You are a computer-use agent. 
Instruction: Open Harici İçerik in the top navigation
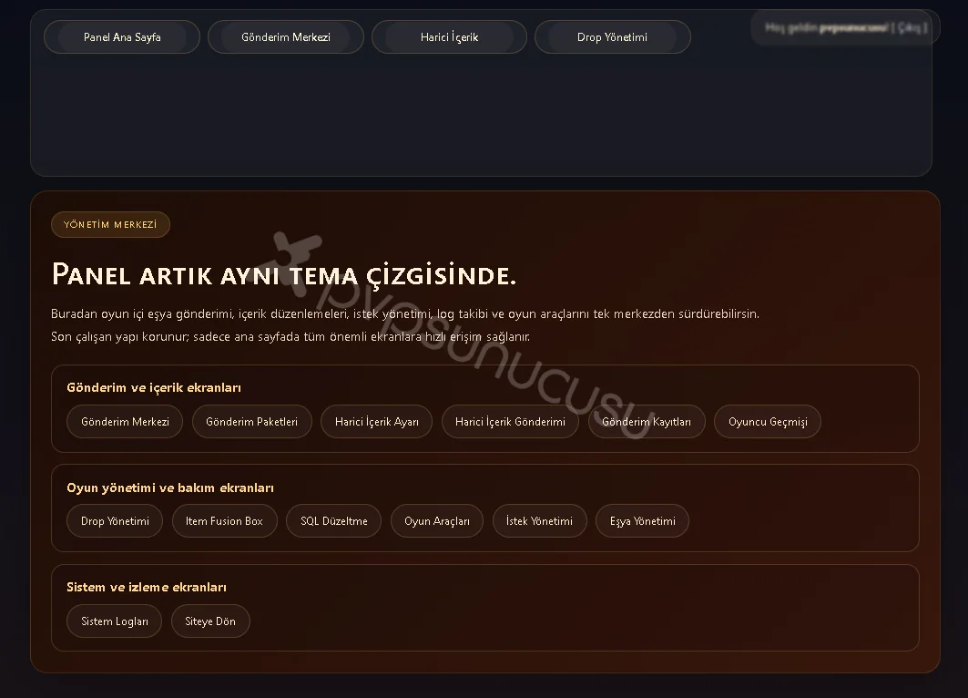click(450, 37)
